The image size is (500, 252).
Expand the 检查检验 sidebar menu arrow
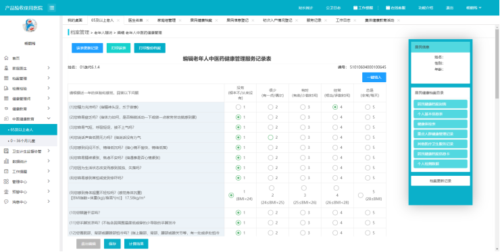coord(49,88)
